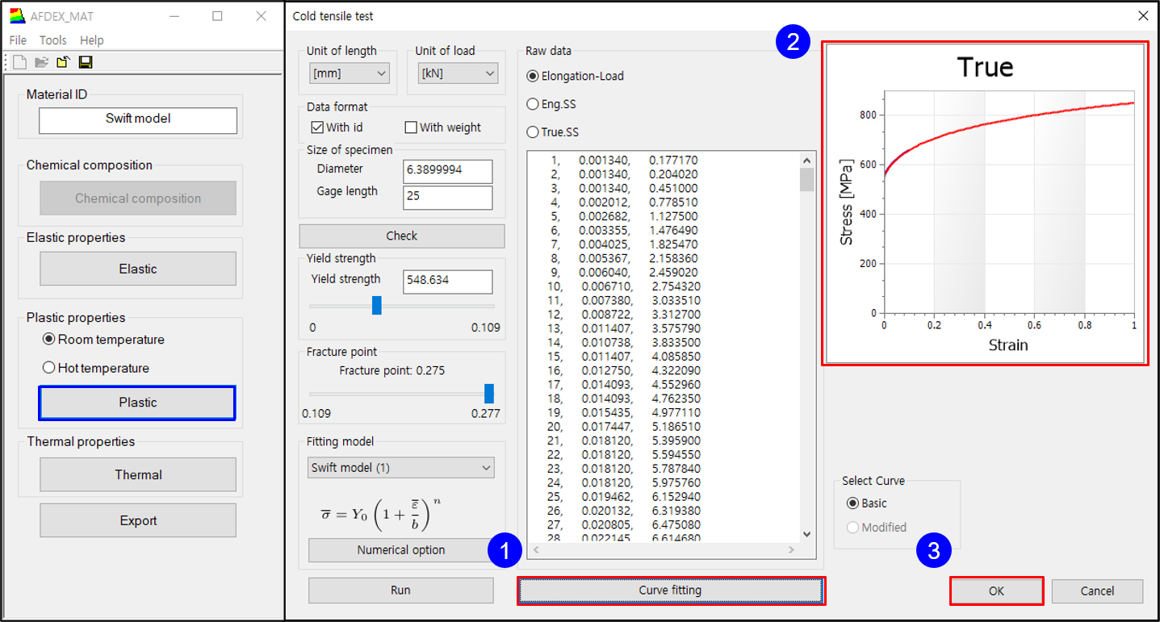Open the Elastic properties button
Image resolution: width=1160 pixels, height=622 pixels.
(138, 269)
